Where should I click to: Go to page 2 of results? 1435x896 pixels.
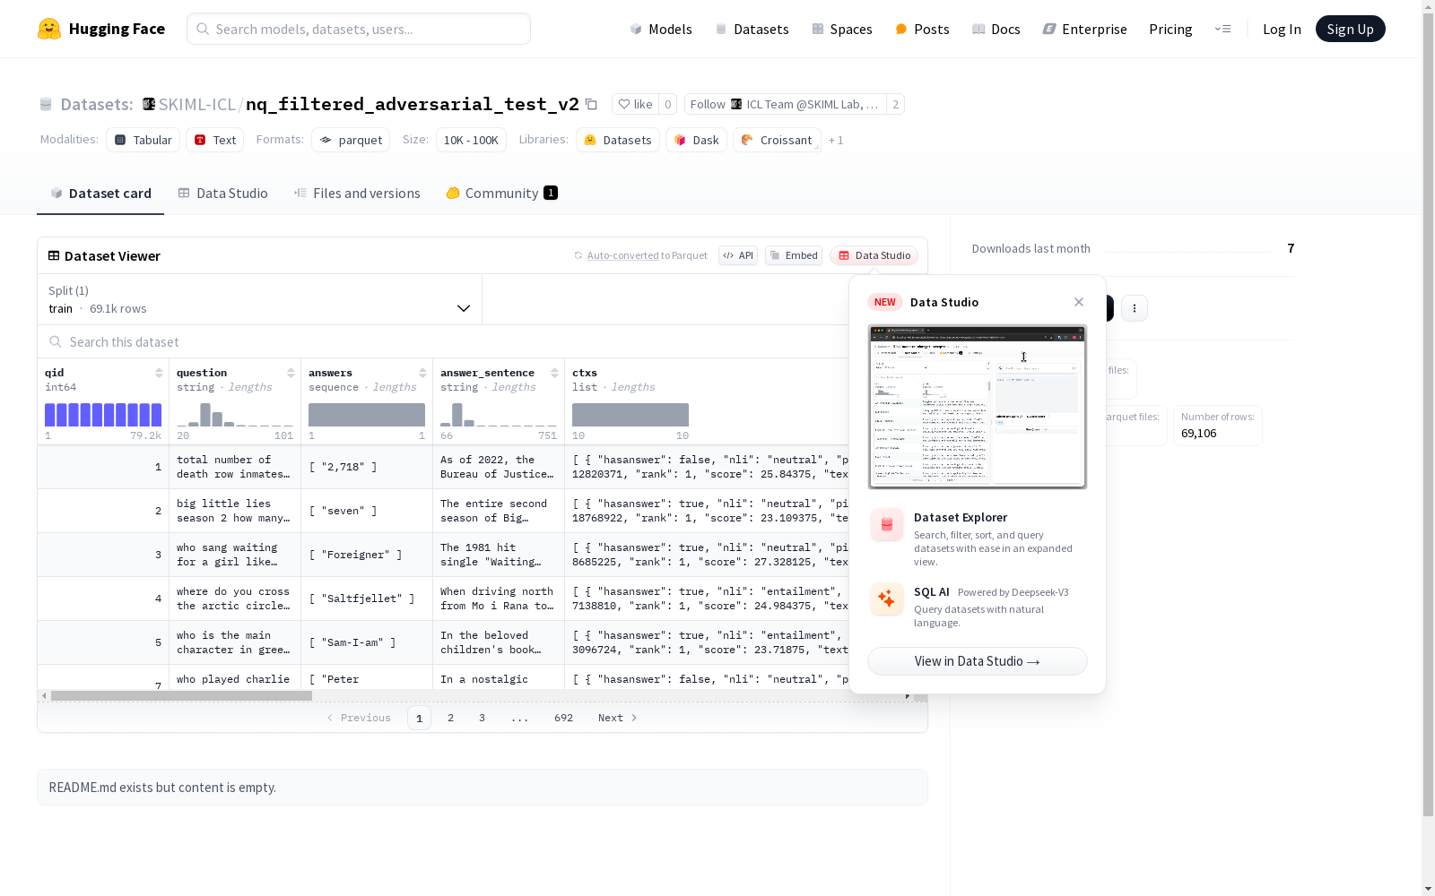click(x=450, y=718)
